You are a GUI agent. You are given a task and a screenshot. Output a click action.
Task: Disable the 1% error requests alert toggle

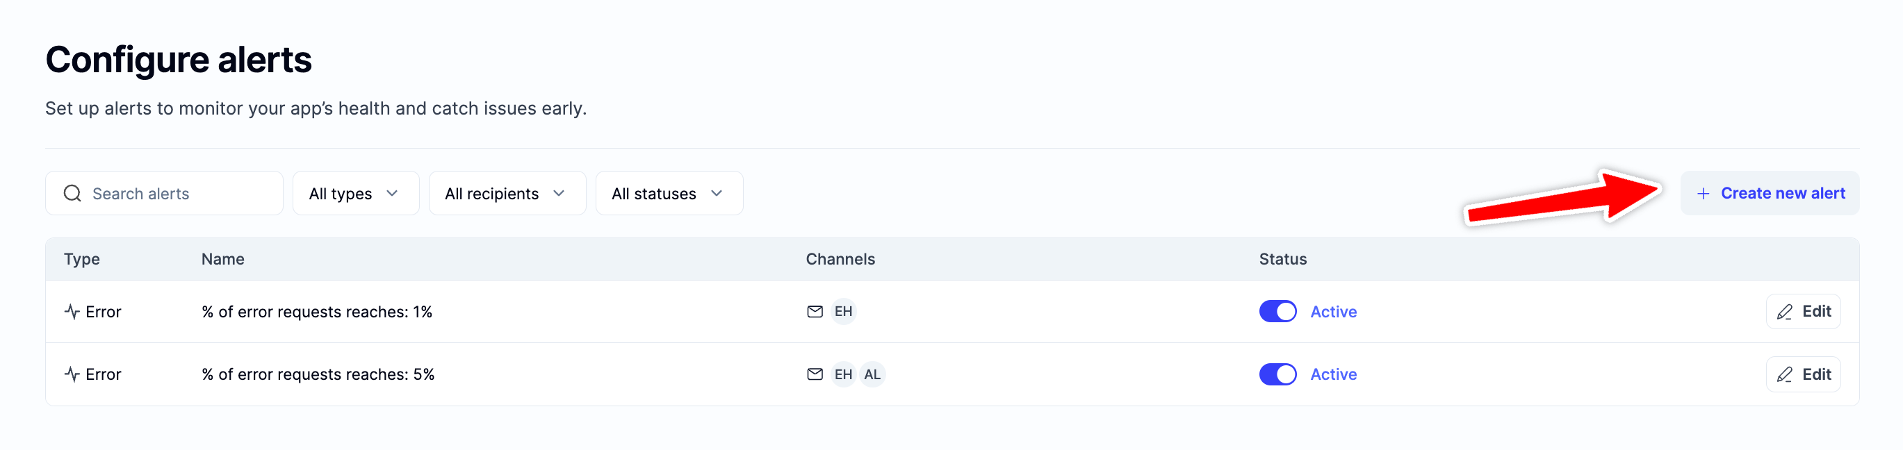(x=1277, y=311)
